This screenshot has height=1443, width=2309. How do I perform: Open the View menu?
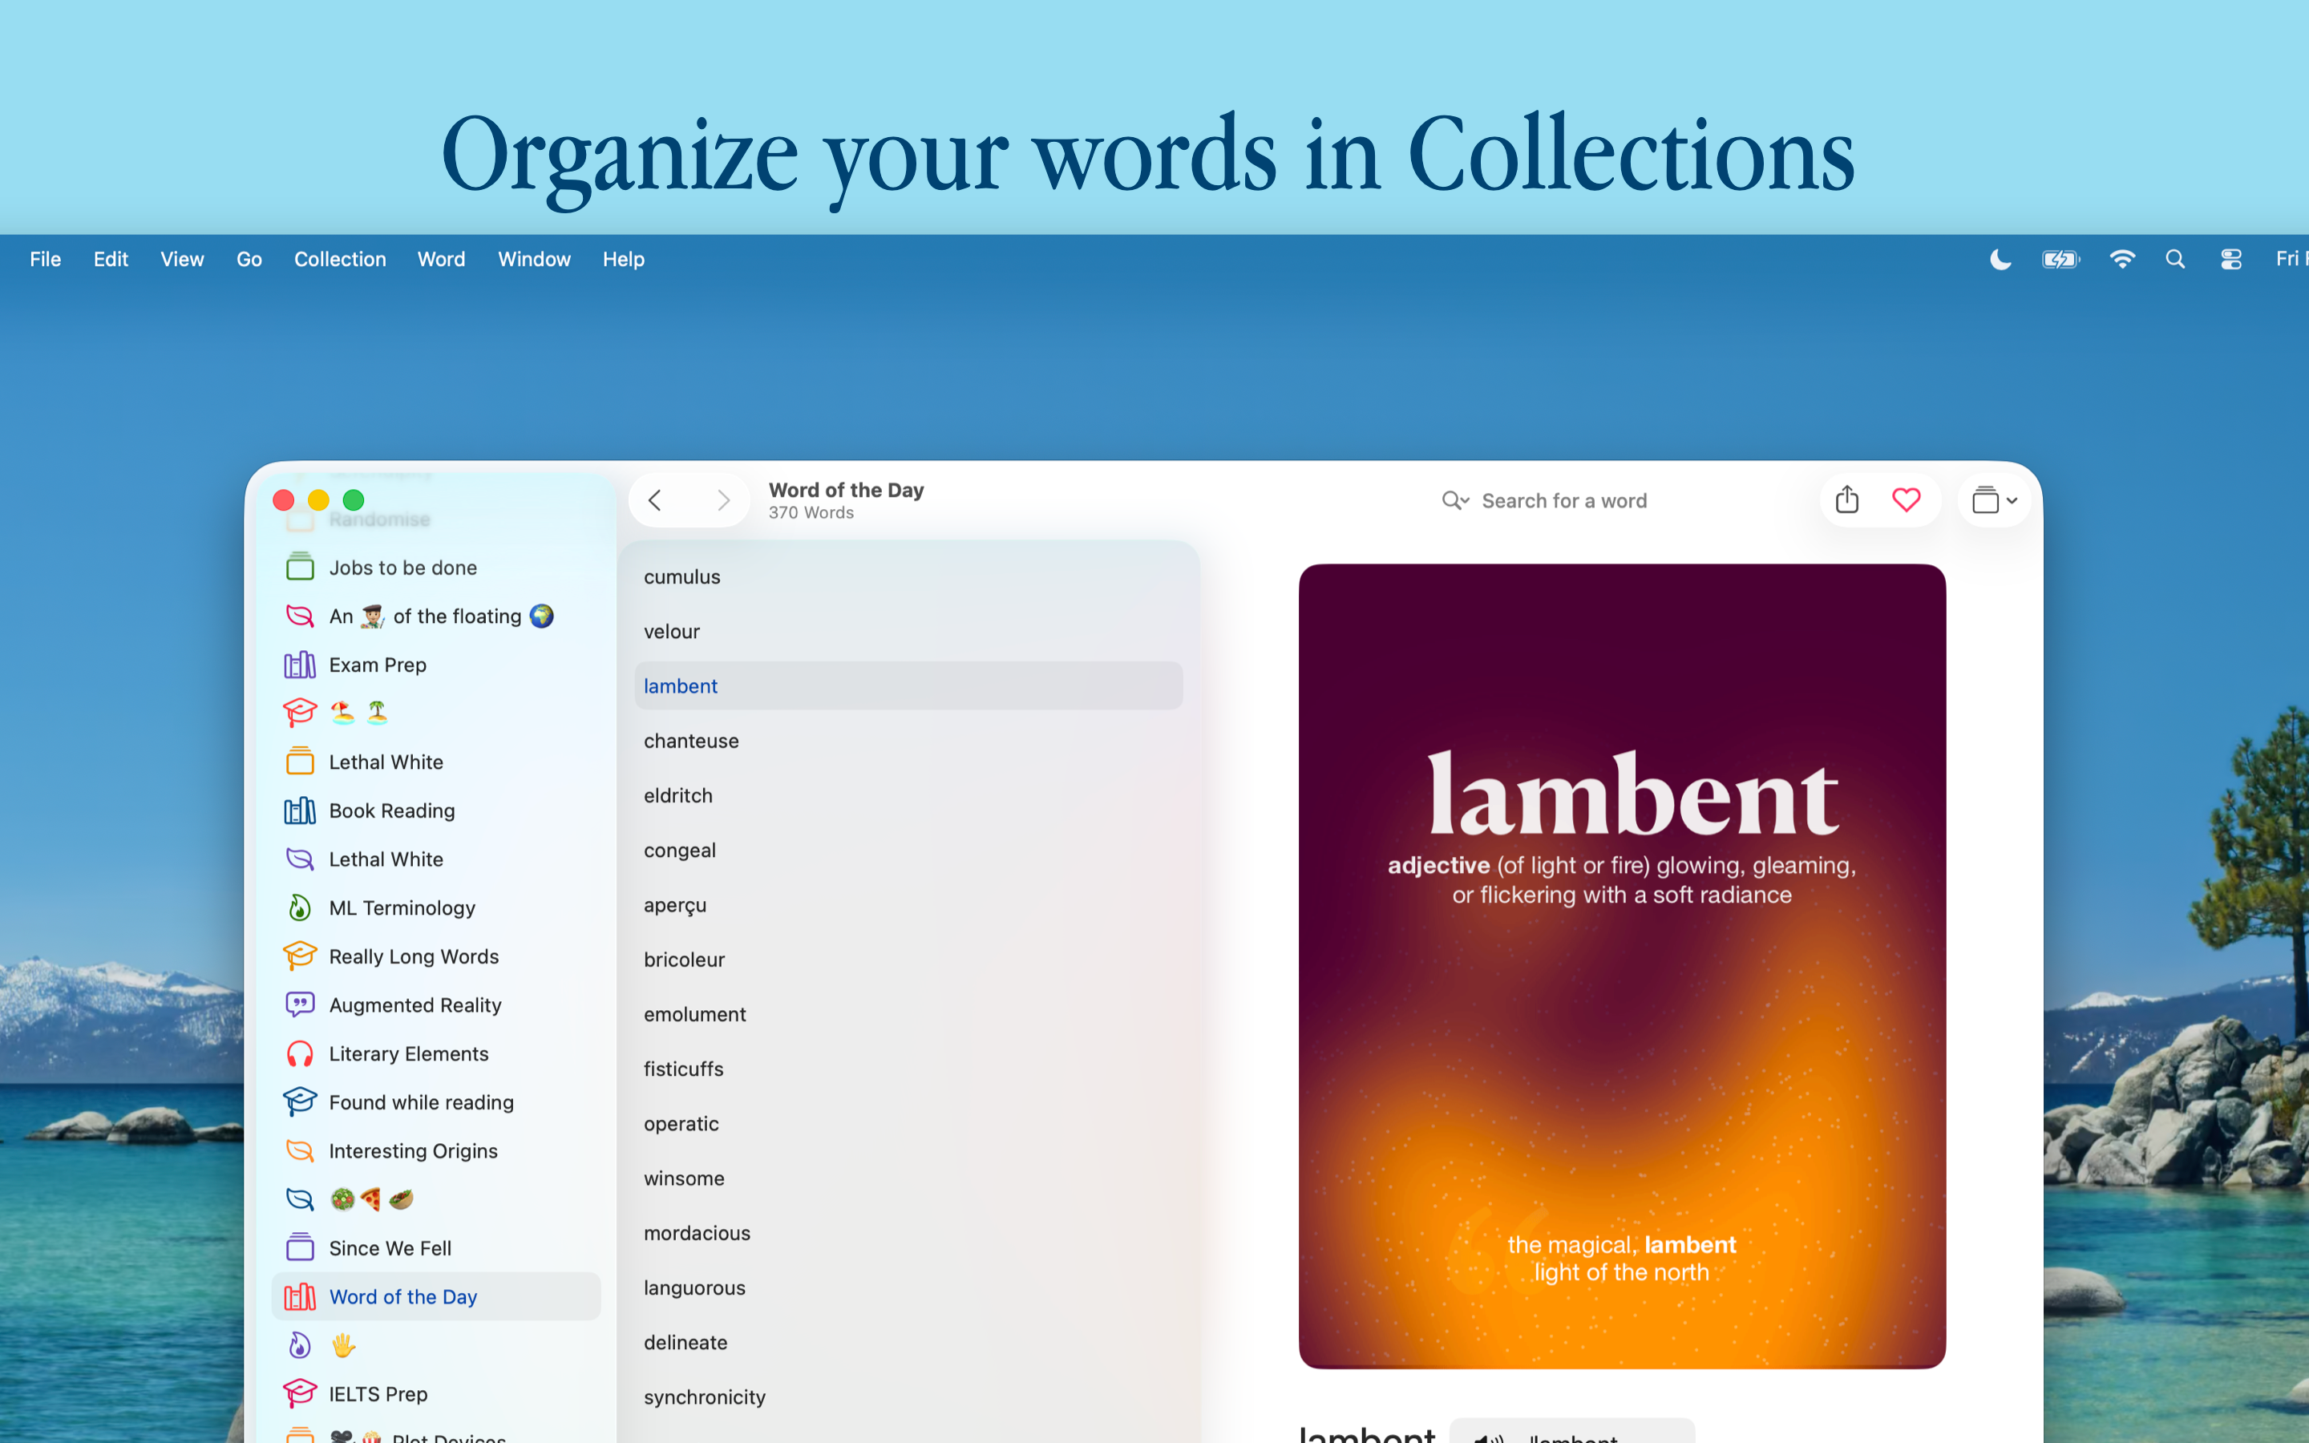[181, 259]
